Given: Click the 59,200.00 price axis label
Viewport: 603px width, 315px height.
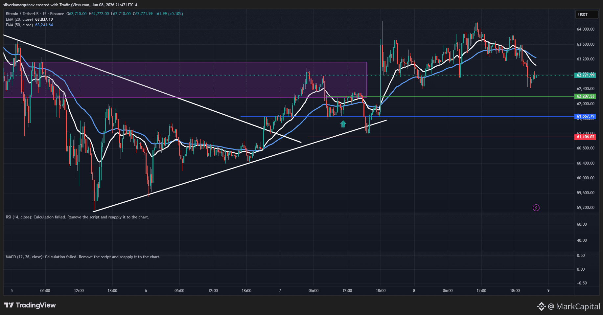Looking at the screenshot, I should click(x=586, y=208).
